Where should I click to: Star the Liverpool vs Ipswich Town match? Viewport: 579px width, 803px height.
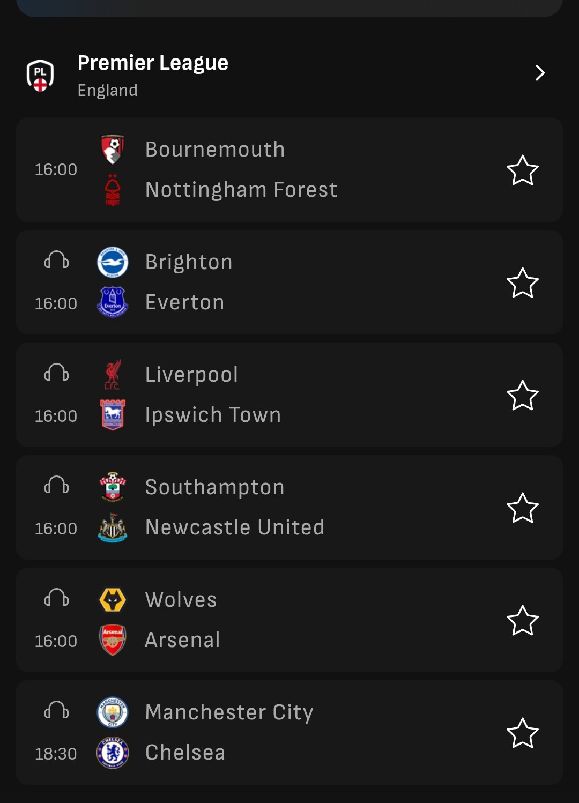[x=522, y=396]
